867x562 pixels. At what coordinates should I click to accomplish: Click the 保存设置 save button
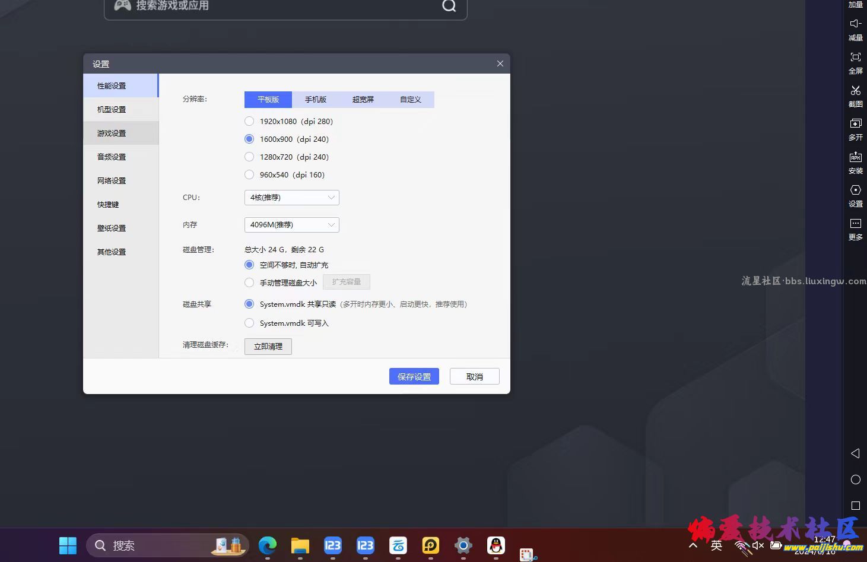tap(414, 376)
